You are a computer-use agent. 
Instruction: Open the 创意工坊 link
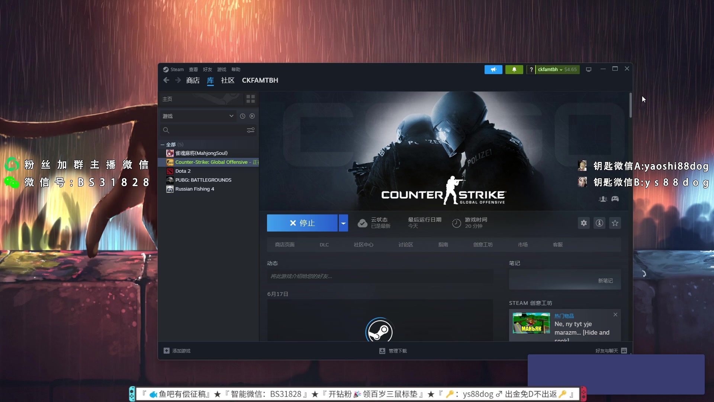pyautogui.click(x=483, y=245)
